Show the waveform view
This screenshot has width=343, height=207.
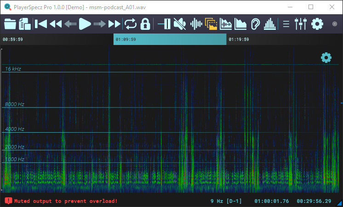196,24
